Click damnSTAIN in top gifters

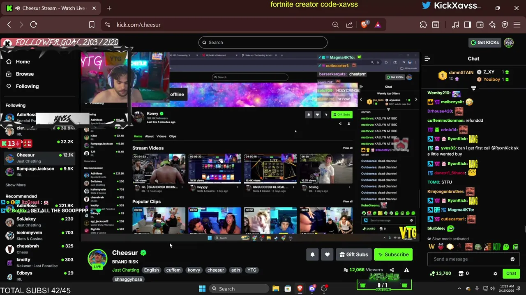click(461, 73)
